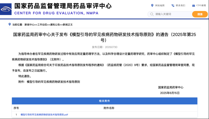This screenshot has width=209, height=119.
Task: Click the CENTER FOR DRUG EVALUATION, NMPA text
Action: pos(56,13)
